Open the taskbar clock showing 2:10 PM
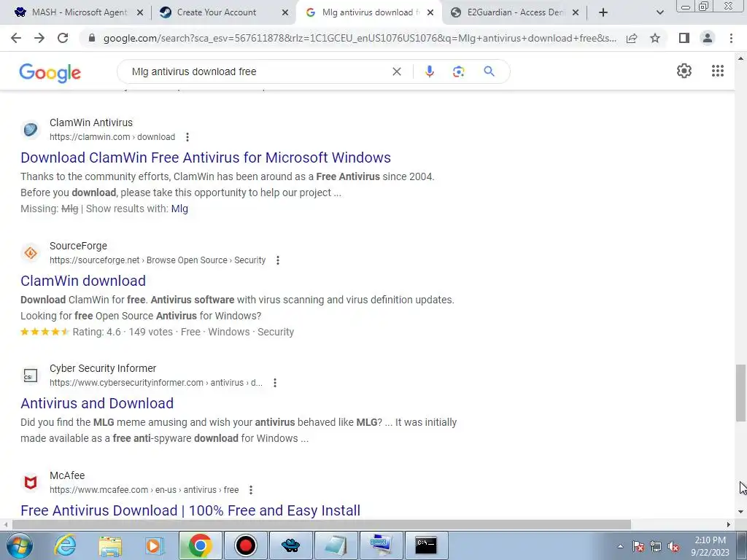The width and height of the screenshot is (747, 560). coord(710,546)
